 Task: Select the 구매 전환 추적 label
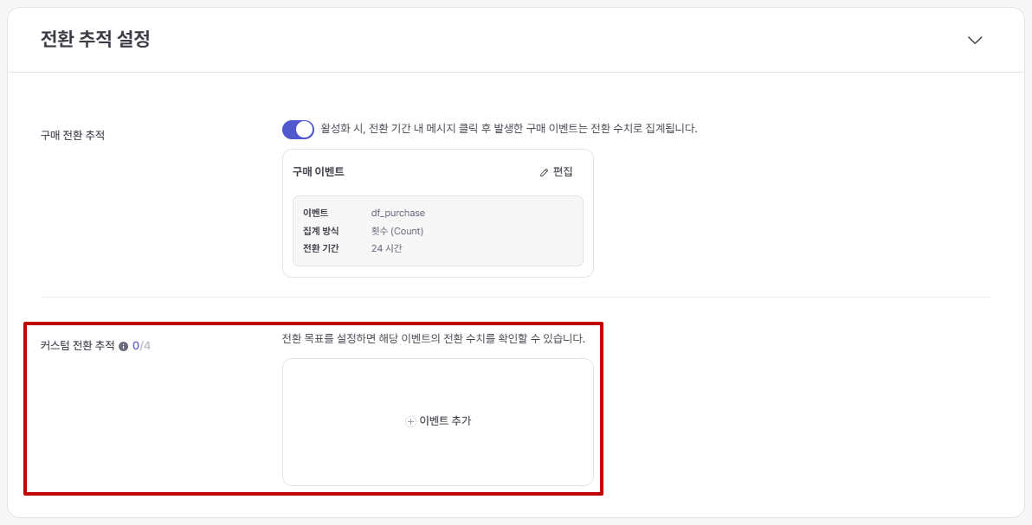tap(73, 135)
